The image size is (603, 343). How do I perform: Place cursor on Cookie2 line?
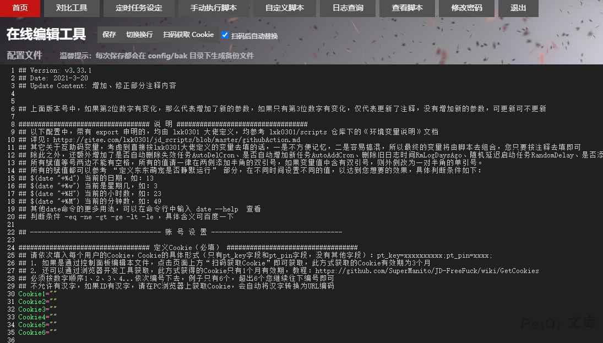[37, 302]
